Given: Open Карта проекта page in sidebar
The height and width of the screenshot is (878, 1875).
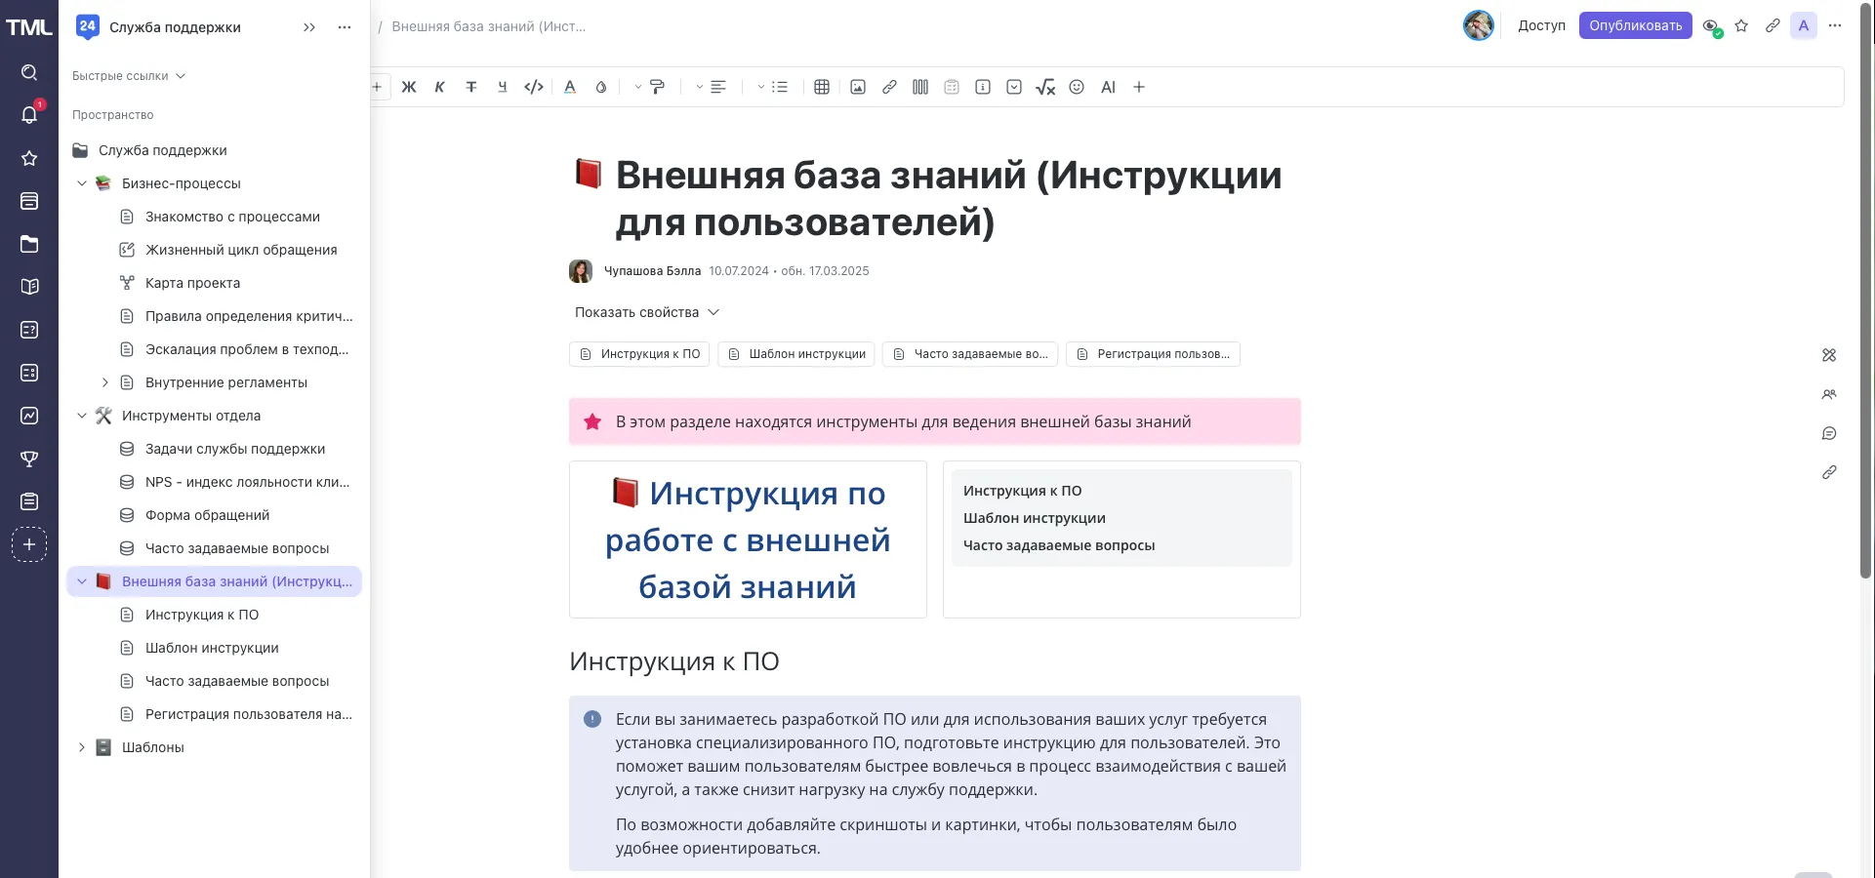Looking at the screenshot, I should tap(192, 283).
